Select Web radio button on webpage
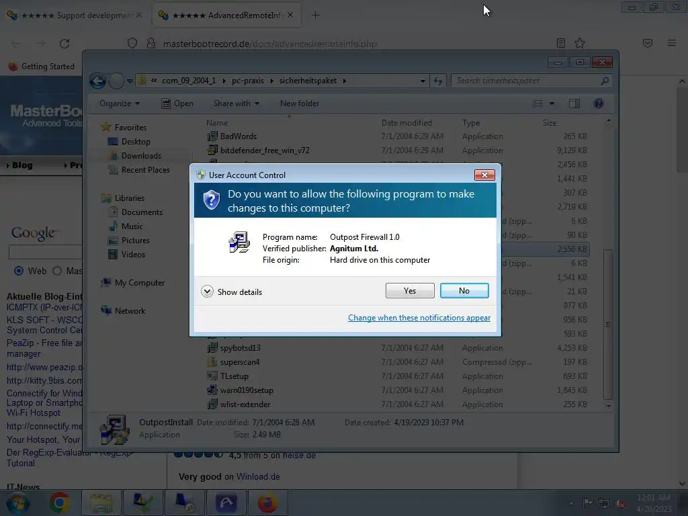 pos(19,271)
